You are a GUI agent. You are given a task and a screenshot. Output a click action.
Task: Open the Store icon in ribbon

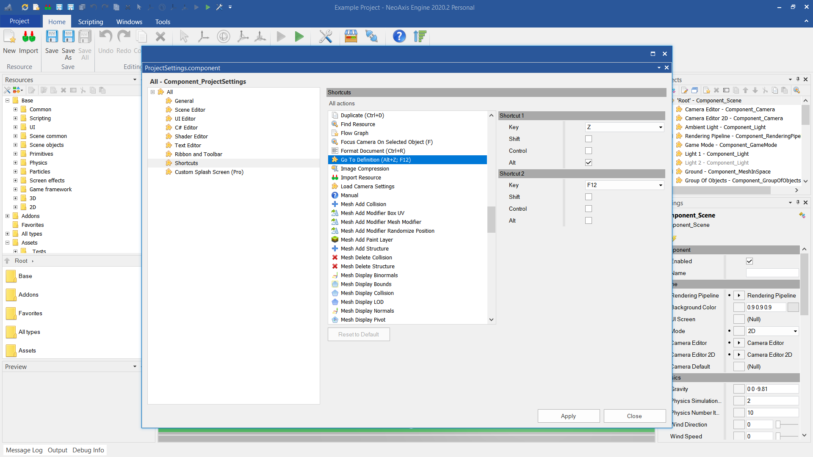351,36
